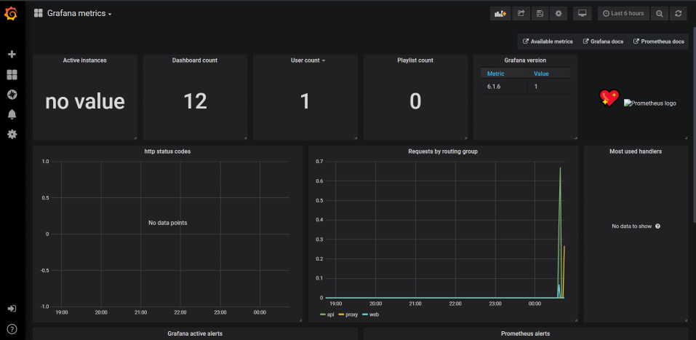This screenshot has height=340, width=696.
Task: Open Configuration gear icon in sidebar
Action: 12,134
